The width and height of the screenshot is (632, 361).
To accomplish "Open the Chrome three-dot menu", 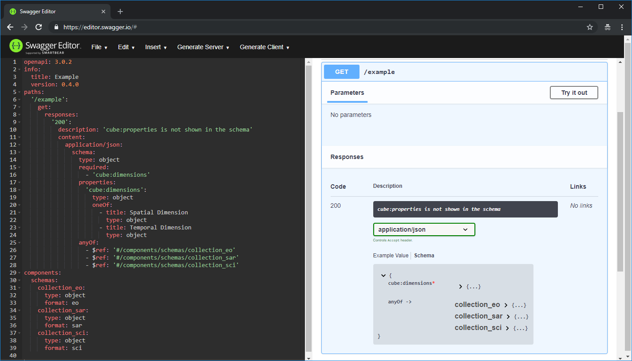I will pyautogui.click(x=622, y=27).
